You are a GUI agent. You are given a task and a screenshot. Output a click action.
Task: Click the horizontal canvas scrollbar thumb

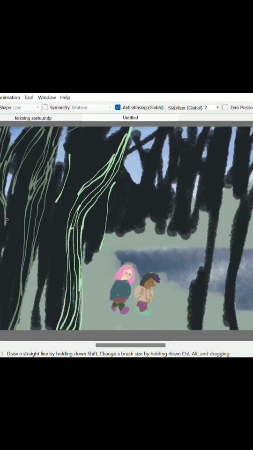coord(131,345)
